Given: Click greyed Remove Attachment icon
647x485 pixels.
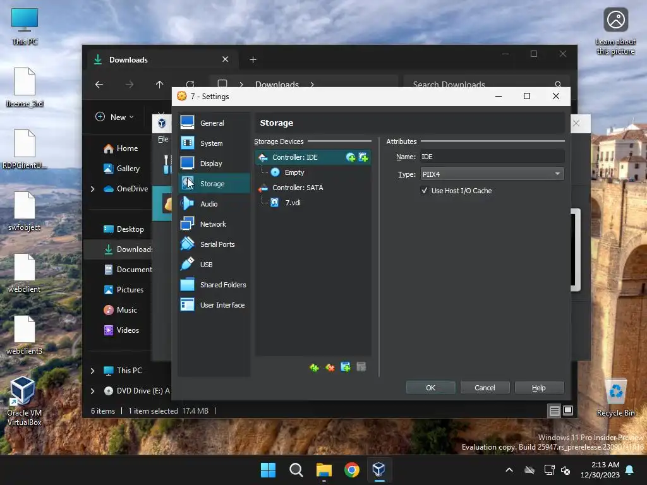Looking at the screenshot, I should tap(361, 367).
